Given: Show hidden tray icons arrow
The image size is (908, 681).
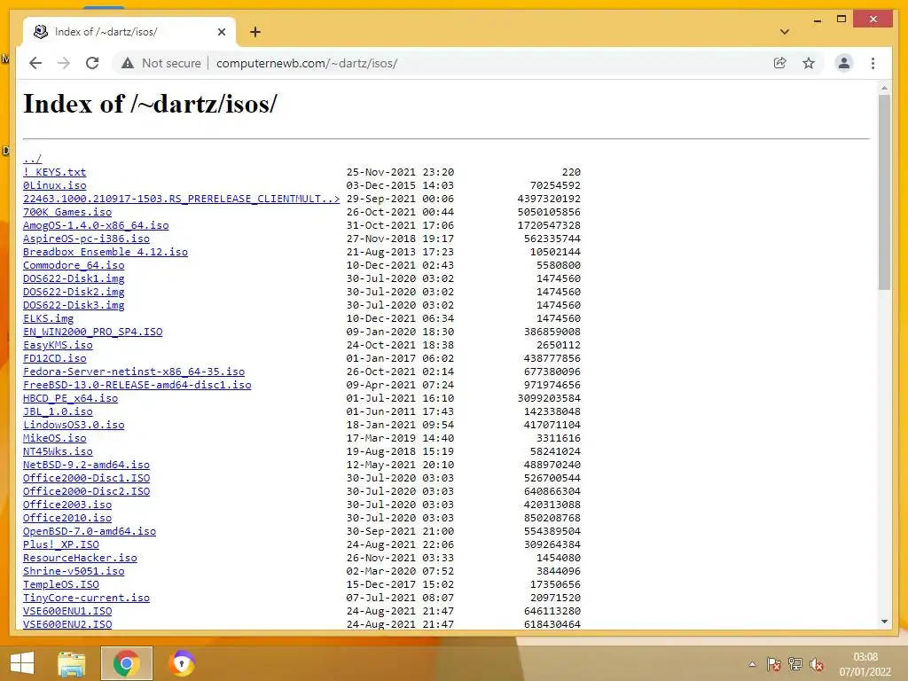Looking at the screenshot, I should click(x=752, y=664).
